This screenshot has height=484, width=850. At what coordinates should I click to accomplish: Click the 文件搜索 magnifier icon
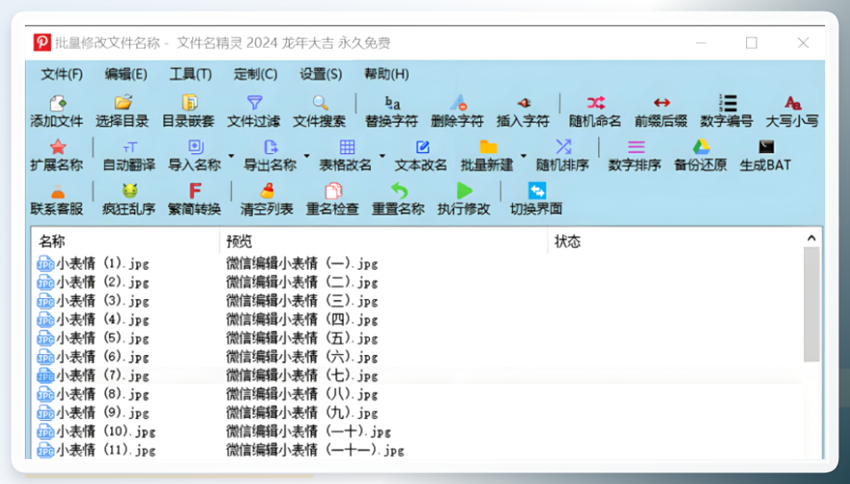pos(320,102)
